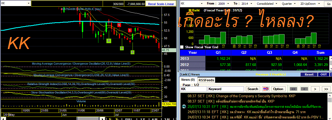Click the Q2 column header

(244, 52)
